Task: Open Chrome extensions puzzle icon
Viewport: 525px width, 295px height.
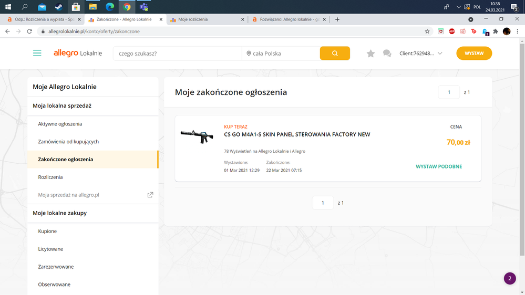Action: 496,31
